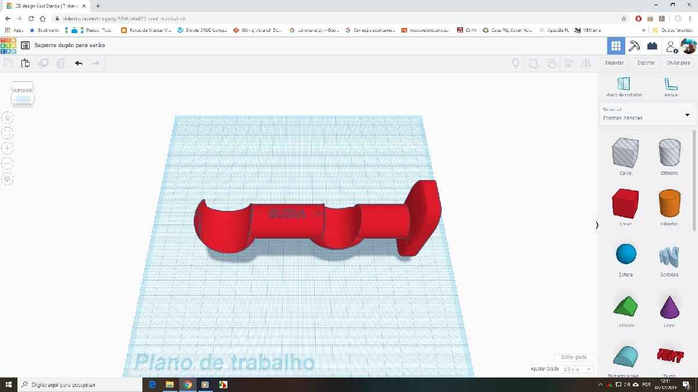Collapse the shapes panel with the side chevron
Screen dimensions: 698x392
pyautogui.click(x=597, y=225)
